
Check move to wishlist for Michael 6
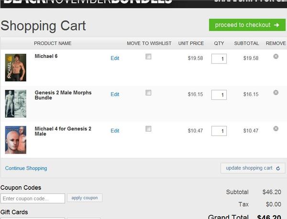click(x=148, y=56)
